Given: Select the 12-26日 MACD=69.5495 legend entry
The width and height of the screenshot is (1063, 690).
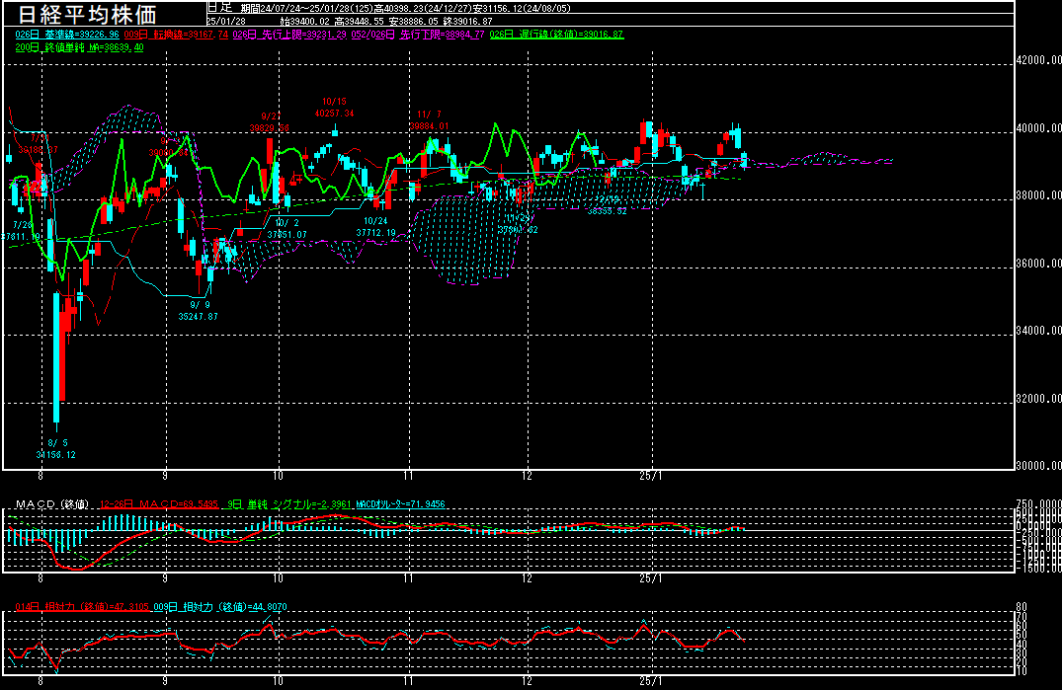Looking at the screenshot, I should 159,504.
